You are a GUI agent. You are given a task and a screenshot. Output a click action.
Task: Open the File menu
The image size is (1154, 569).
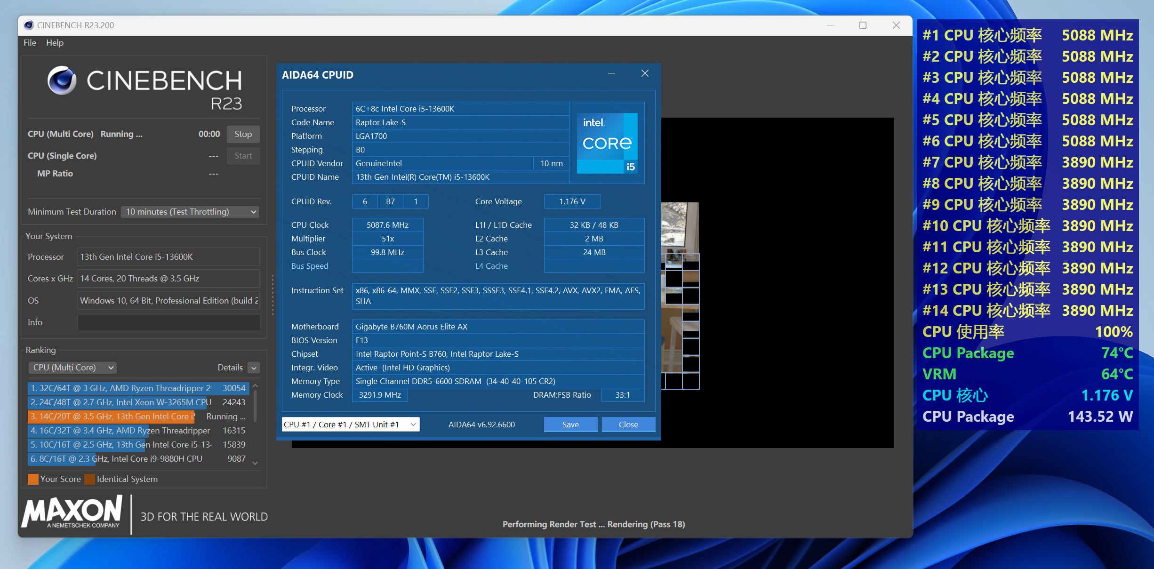[x=30, y=43]
